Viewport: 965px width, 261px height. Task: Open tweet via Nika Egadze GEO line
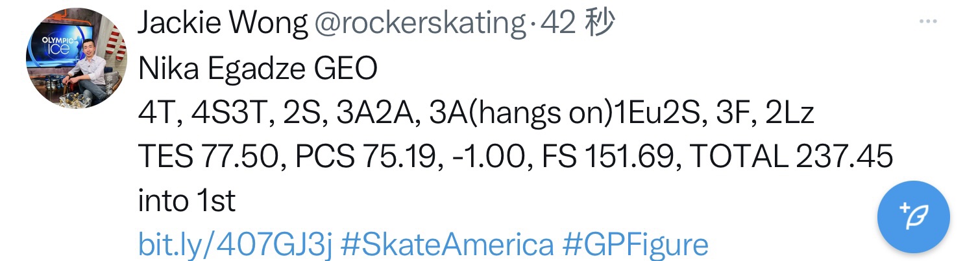pos(258,69)
